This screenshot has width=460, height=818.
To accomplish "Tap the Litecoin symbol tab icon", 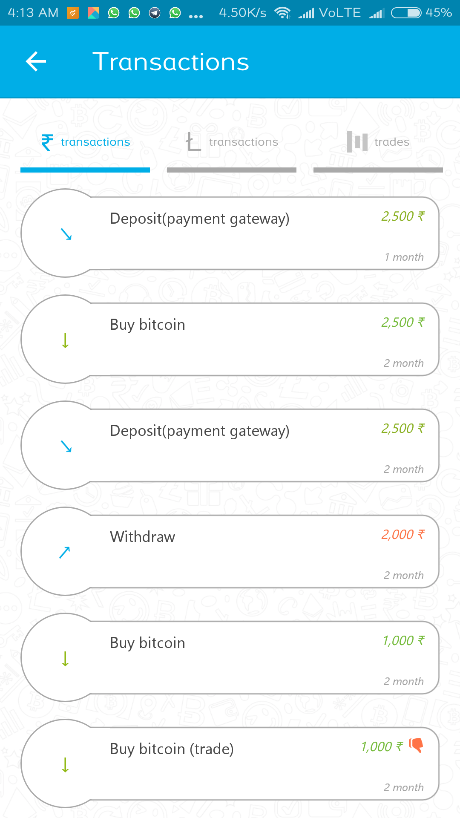I will (x=193, y=142).
